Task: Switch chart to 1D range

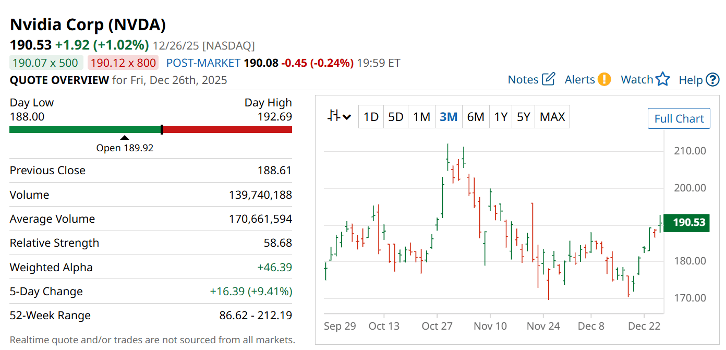Action: click(x=371, y=117)
